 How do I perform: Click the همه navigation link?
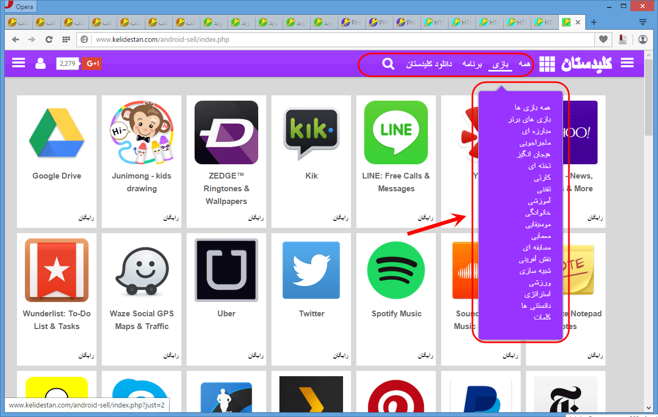click(x=524, y=64)
